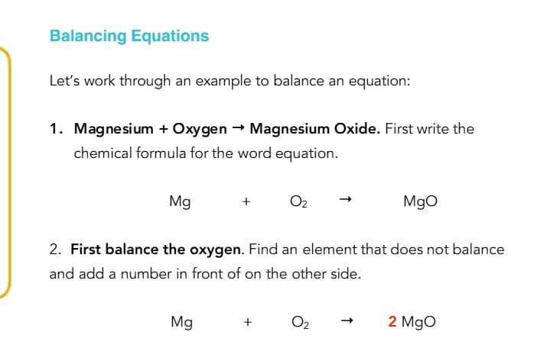Click the line "and add a number in front"
This screenshot has height=361, width=537.
point(204,273)
